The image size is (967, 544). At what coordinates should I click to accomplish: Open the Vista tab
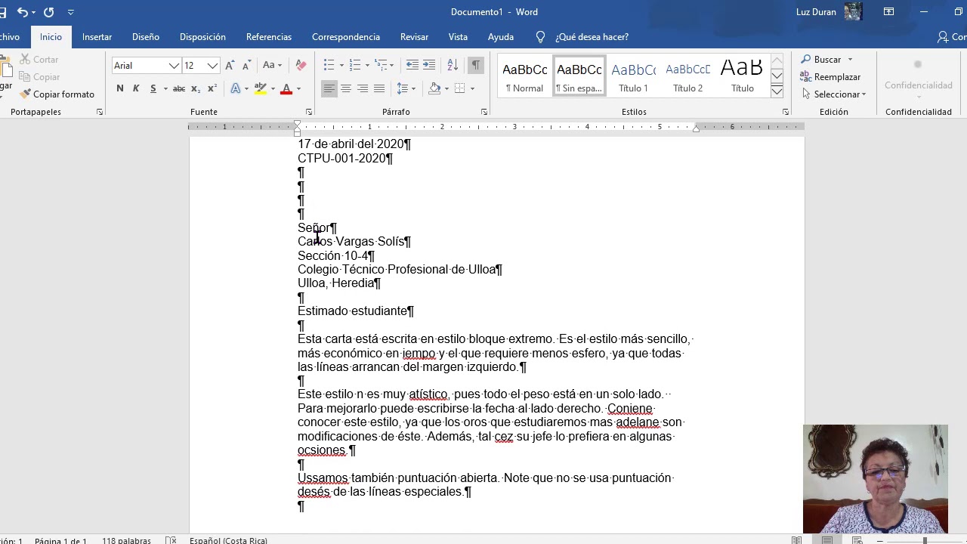point(458,37)
